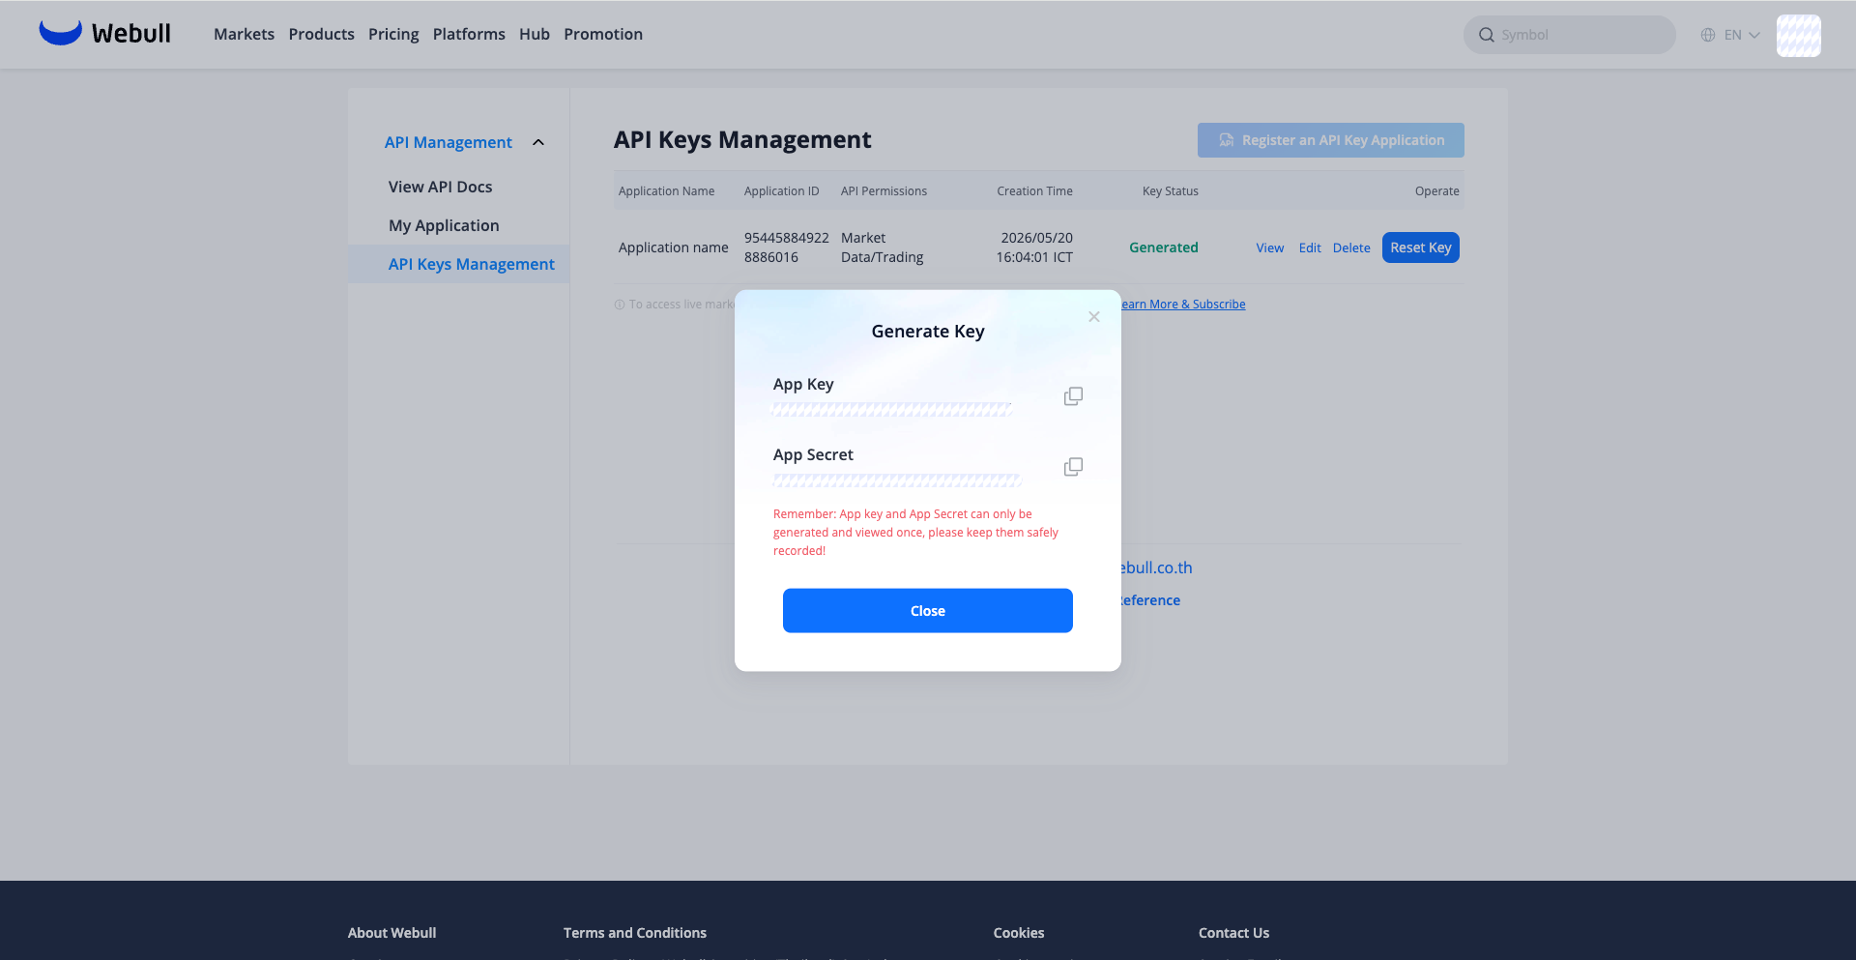
Task: Click the search magnifier icon
Action: [x=1487, y=35]
